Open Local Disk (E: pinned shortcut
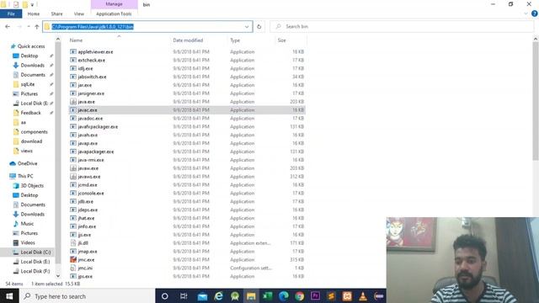 point(34,103)
